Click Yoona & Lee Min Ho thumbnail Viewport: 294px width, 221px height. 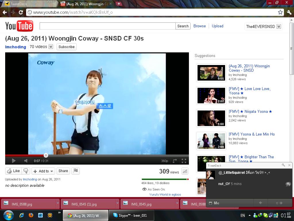point(211,141)
